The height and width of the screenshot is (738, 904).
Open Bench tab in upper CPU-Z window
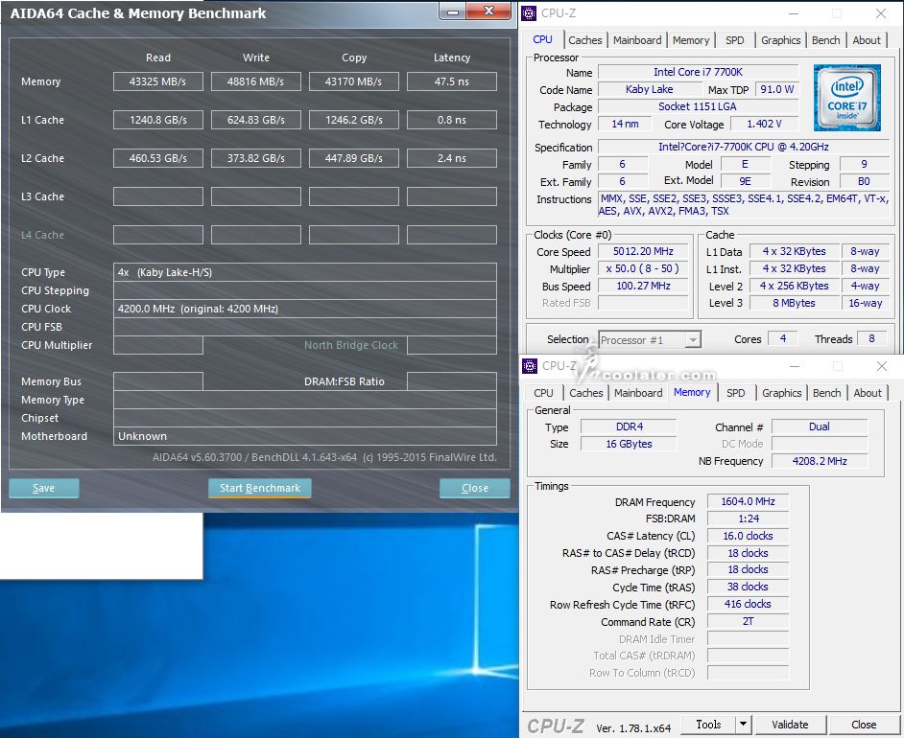point(825,40)
